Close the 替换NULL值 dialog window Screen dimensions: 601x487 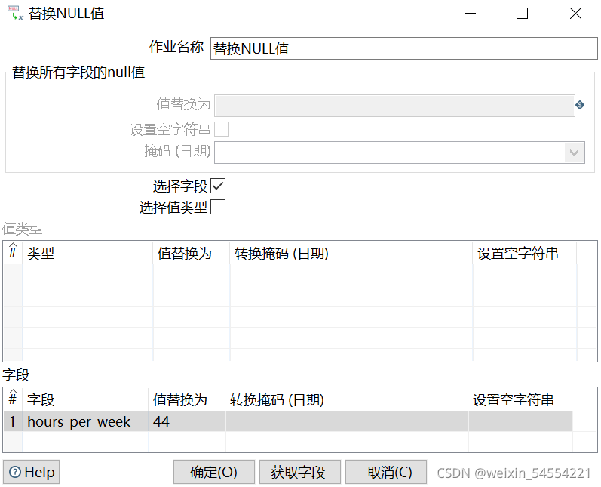click(575, 14)
